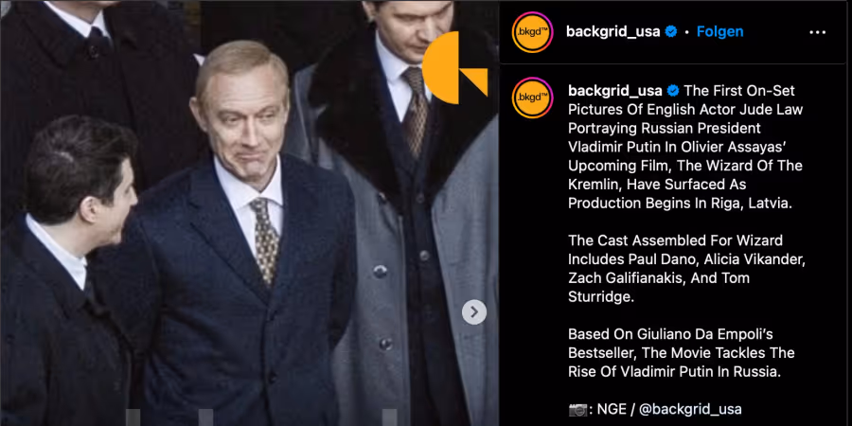
Task: Open backgrid_usa username at the caption start
Action: [615, 90]
